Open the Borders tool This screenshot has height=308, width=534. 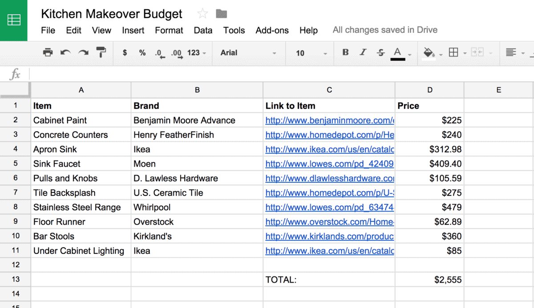pos(453,52)
